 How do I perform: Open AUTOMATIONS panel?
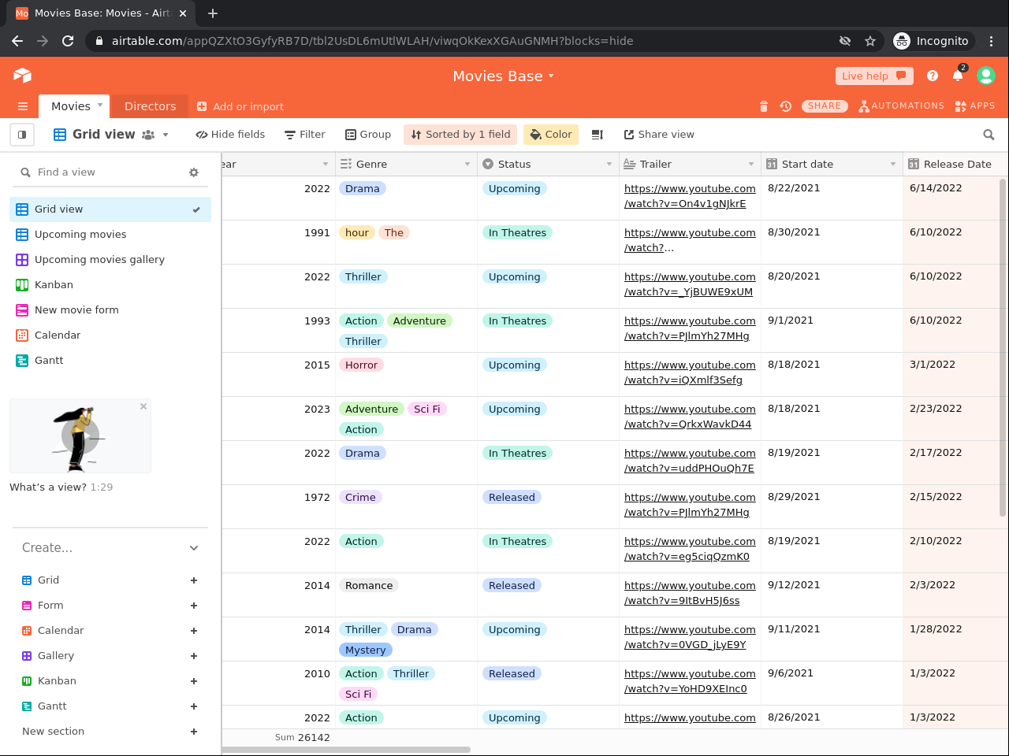tap(901, 106)
